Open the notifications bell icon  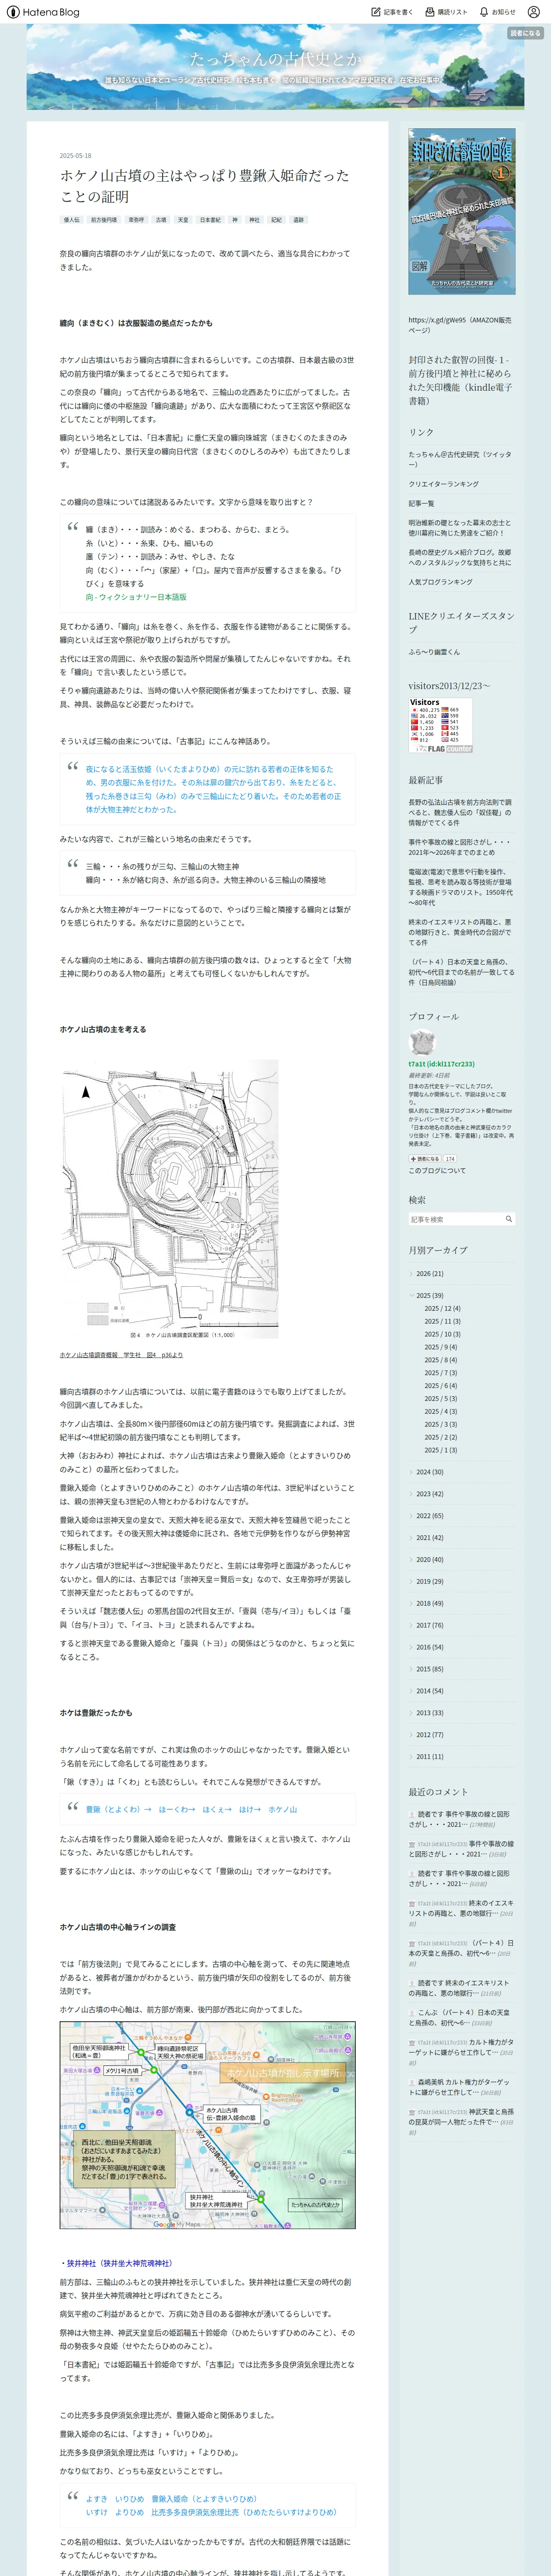coord(484,12)
